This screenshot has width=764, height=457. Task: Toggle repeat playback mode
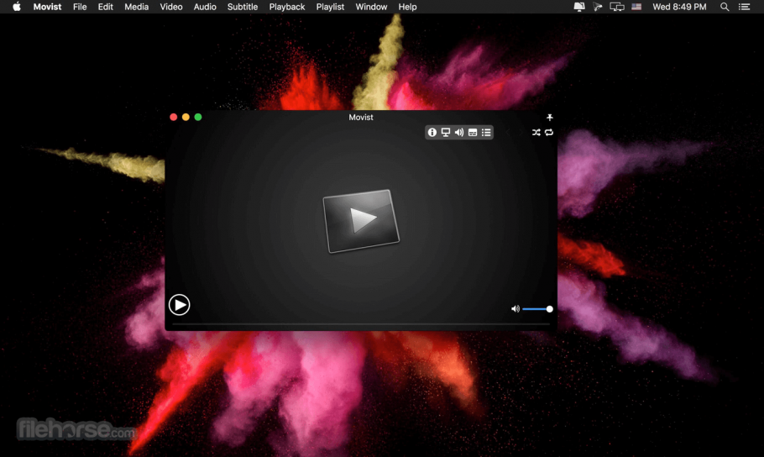(x=549, y=133)
